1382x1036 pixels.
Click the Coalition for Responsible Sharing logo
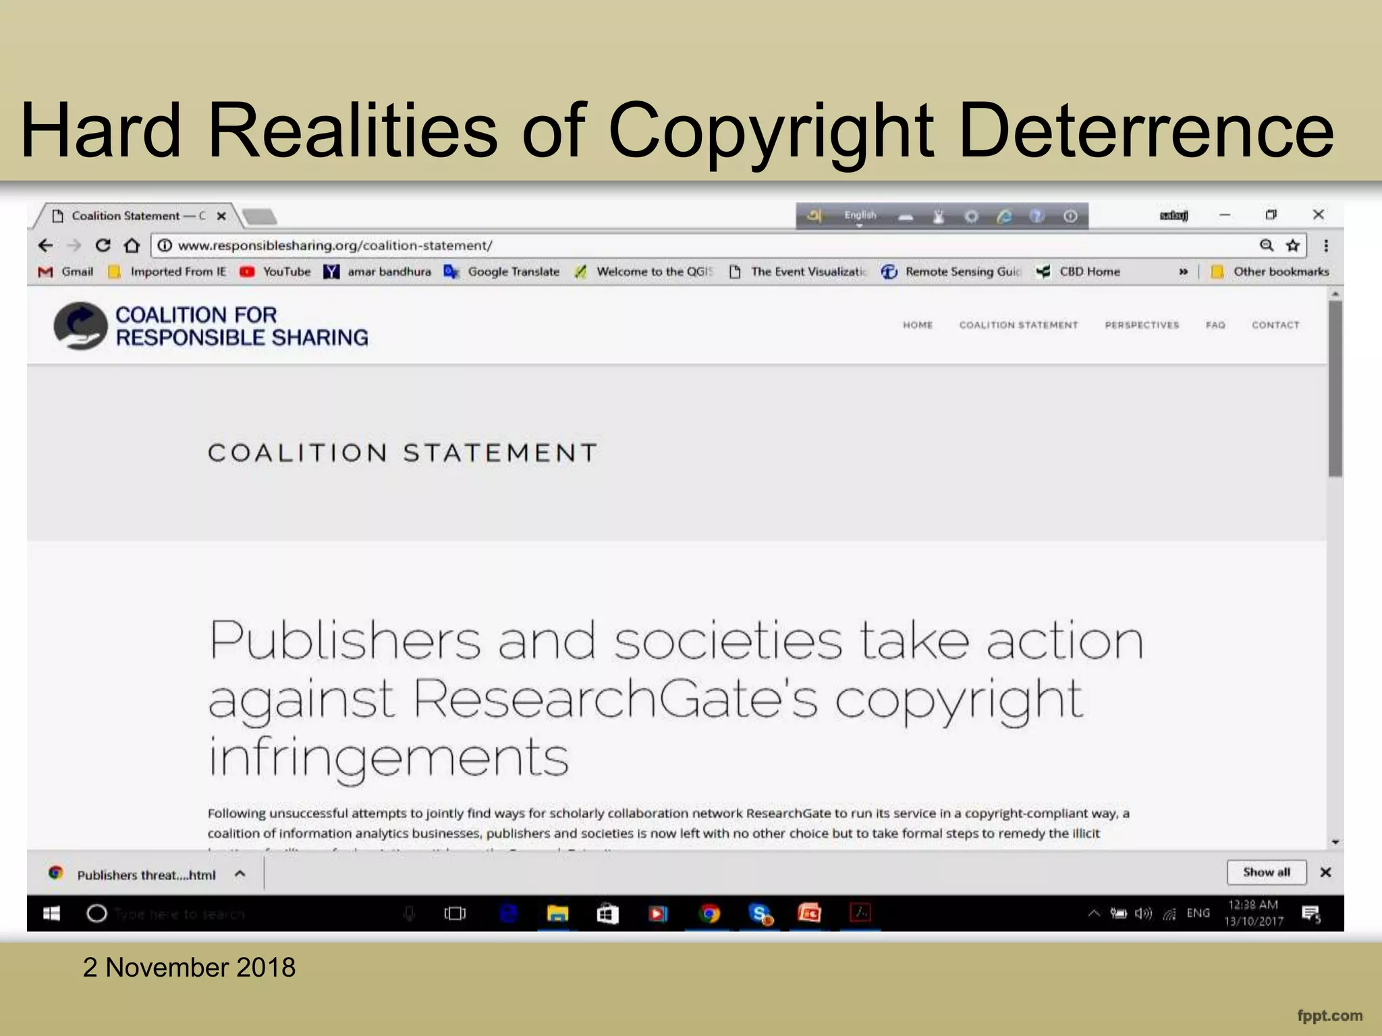click(211, 326)
